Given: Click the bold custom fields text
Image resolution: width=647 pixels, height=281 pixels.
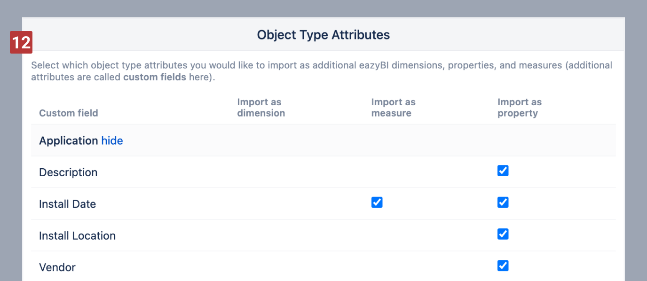Looking at the screenshot, I should click(155, 77).
